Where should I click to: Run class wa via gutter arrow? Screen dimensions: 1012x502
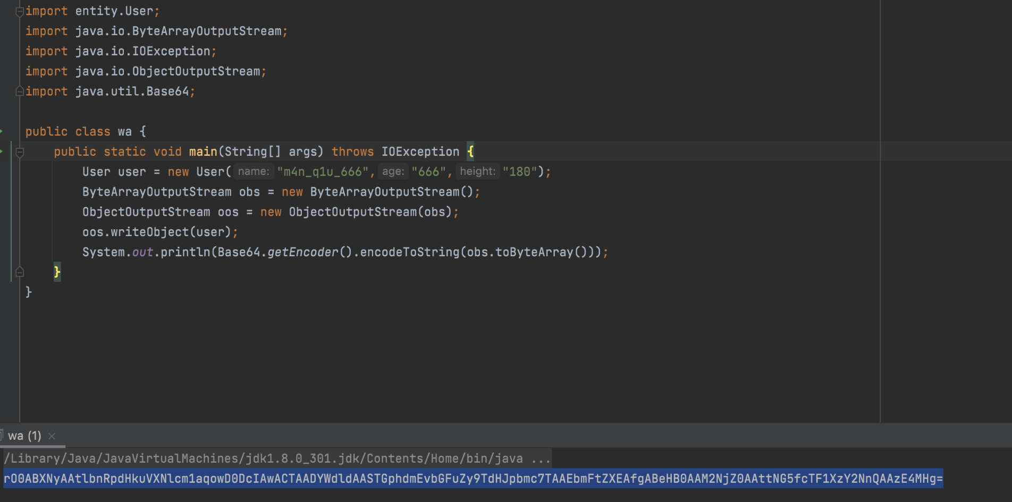click(2, 131)
